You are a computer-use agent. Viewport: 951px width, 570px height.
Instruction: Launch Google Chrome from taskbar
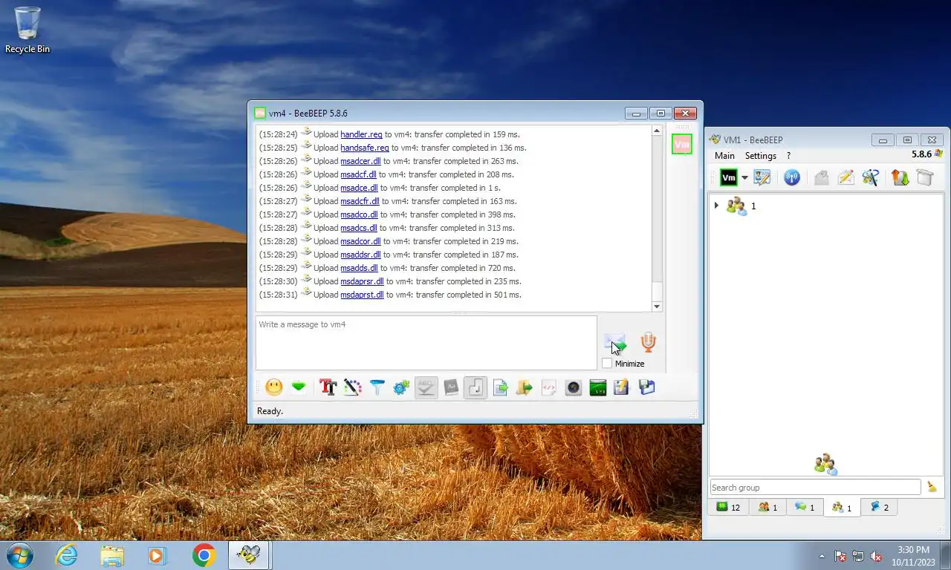point(204,555)
